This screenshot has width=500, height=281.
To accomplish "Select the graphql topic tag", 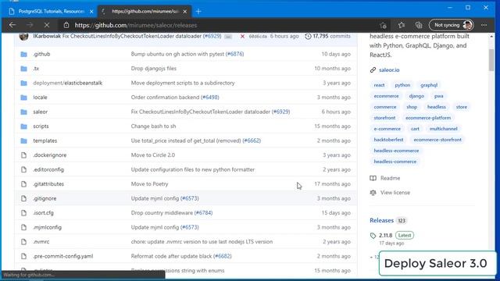I will tap(429, 85).
